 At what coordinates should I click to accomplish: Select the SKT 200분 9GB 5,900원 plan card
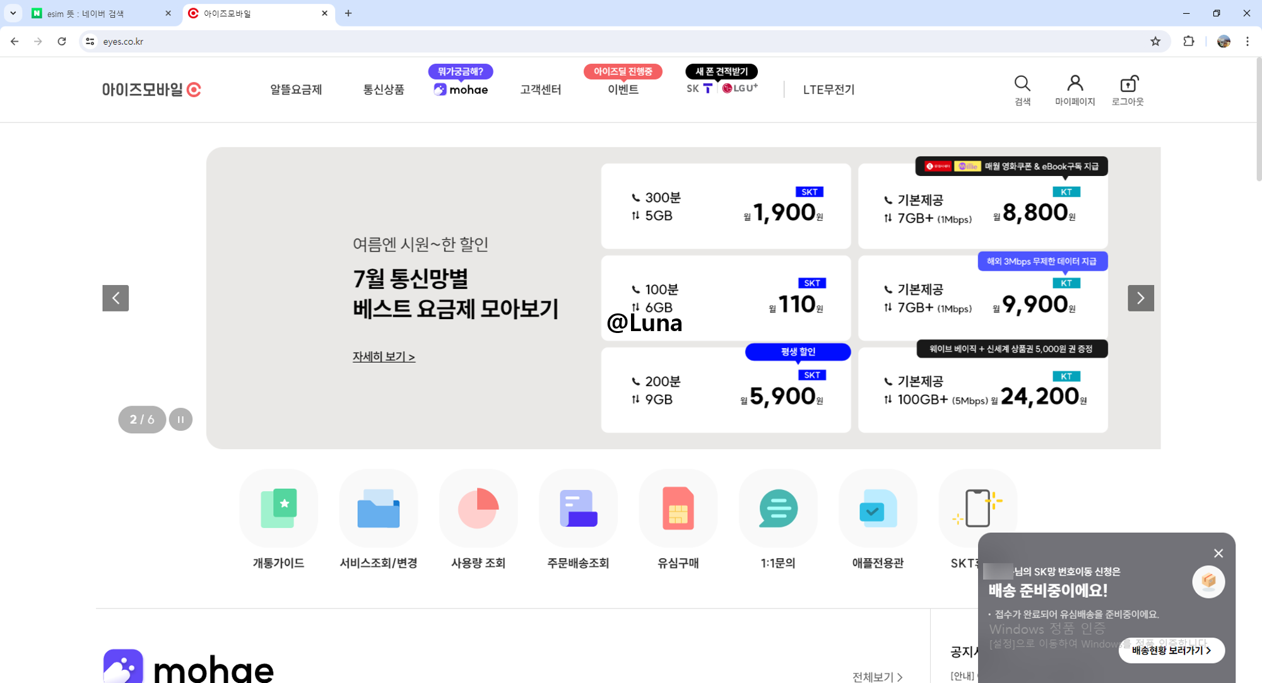(x=726, y=390)
